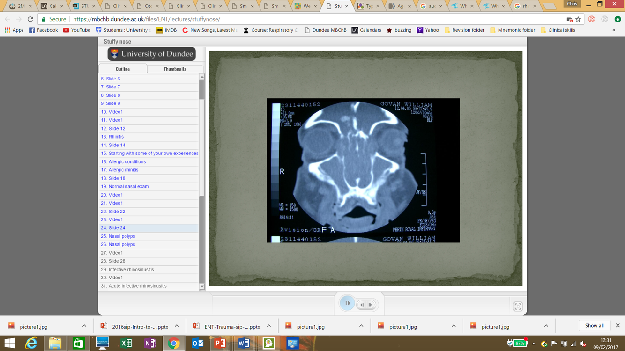This screenshot has height=351, width=625.
Task: Open Excel from the taskbar
Action: [x=126, y=344]
